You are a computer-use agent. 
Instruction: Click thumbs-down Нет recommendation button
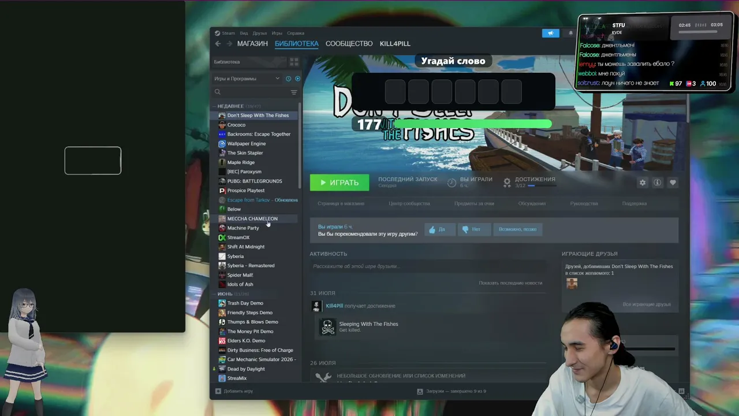(x=474, y=229)
